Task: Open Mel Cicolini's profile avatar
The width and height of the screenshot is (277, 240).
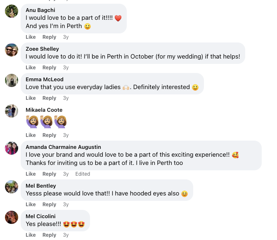Action: [12, 217]
